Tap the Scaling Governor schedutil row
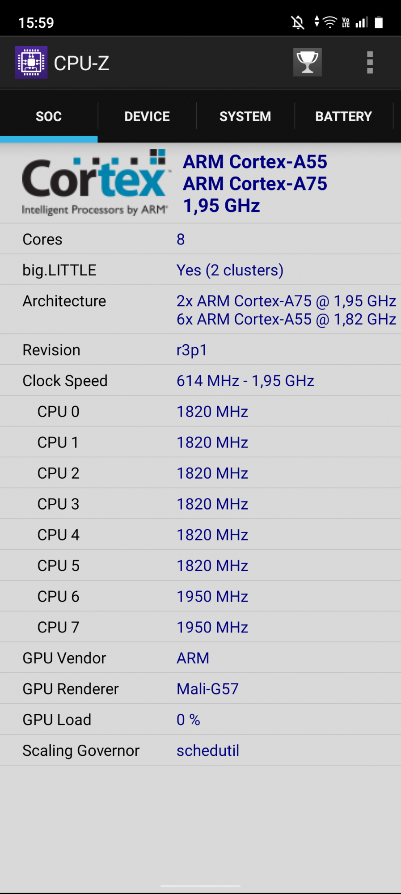This screenshot has height=894, width=401. point(200,751)
